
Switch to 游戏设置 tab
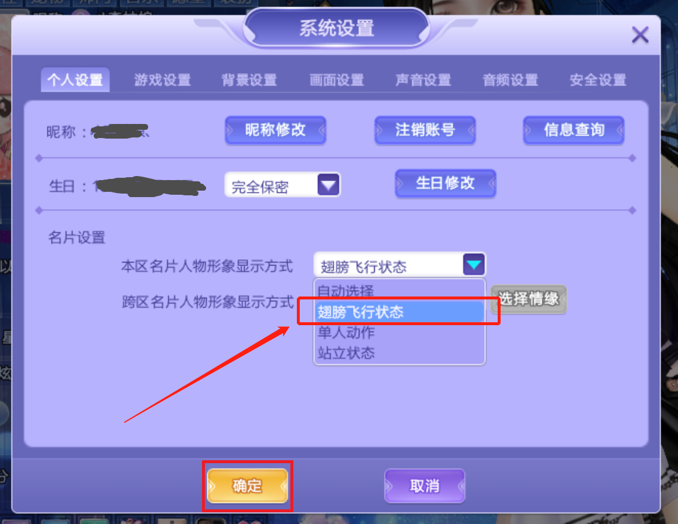[162, 80]
